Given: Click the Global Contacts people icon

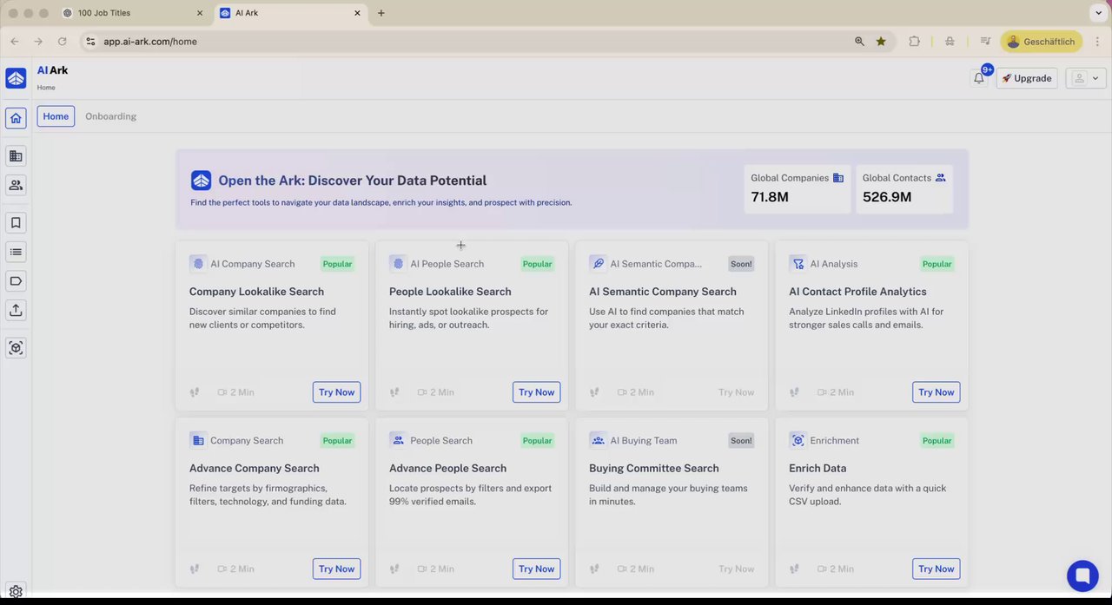Looking at the screenshot, I should 940,178.
